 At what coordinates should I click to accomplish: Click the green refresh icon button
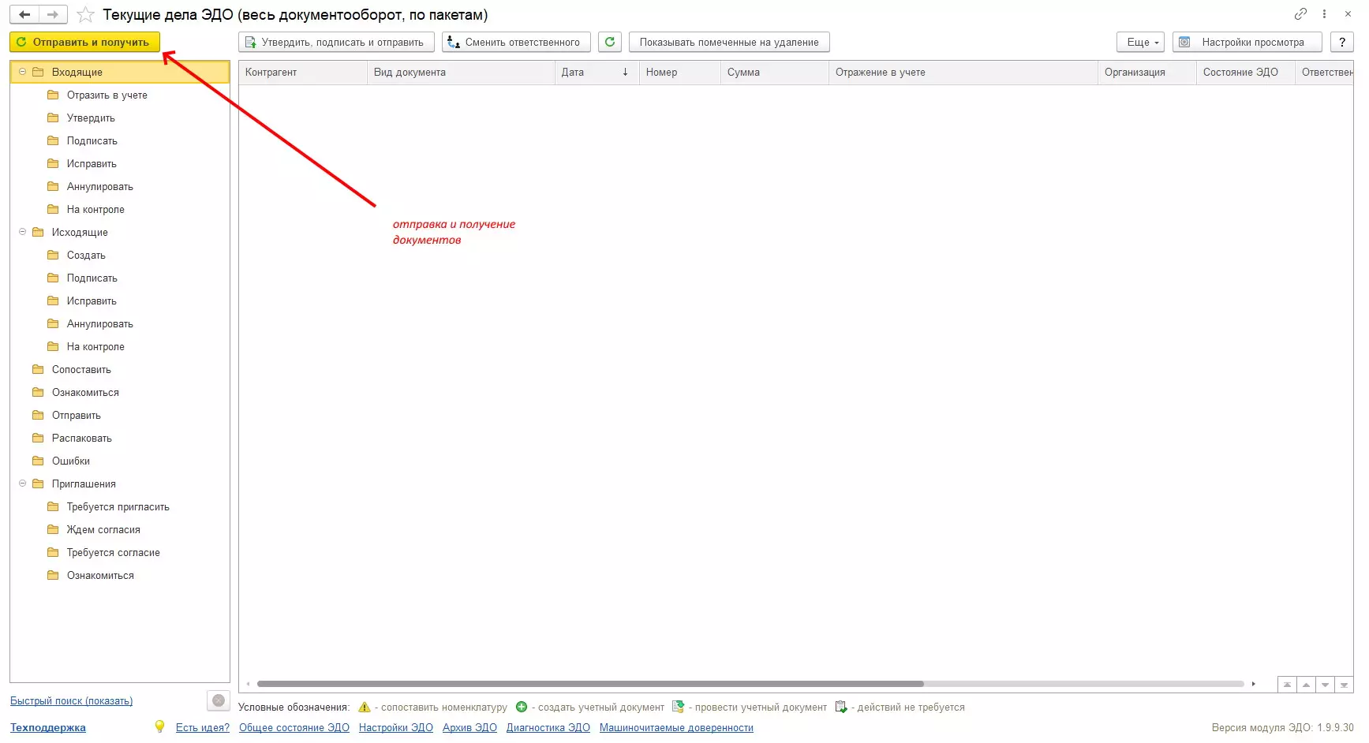tap(610, 42)
